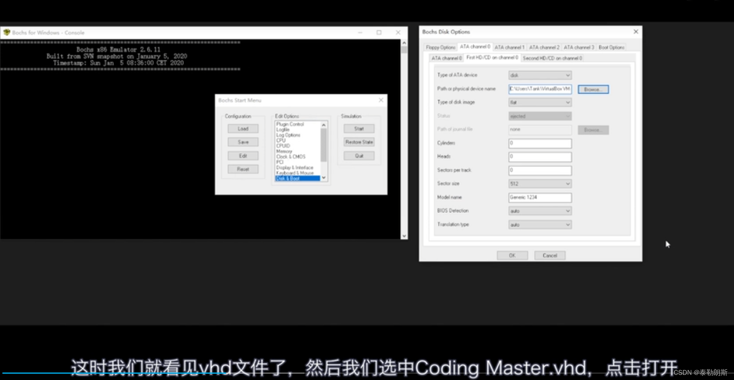The height and width of the screenshot is (380, 734).
Task: Click Cancel in Bochs Disk Options
Action: pos(550,256)
